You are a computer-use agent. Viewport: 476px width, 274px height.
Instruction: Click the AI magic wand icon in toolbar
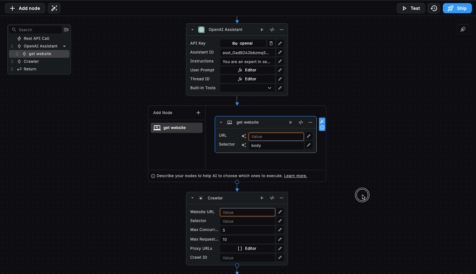click(54, 8)
